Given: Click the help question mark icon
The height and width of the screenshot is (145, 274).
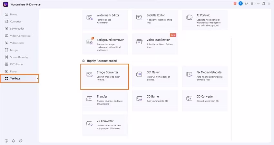Looking at the screenshot, I should [6, 141].
